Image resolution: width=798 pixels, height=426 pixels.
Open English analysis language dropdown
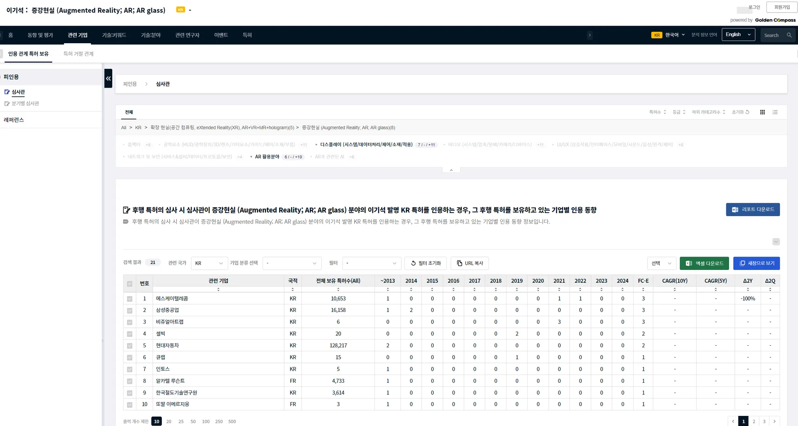[x=738, y=35]
